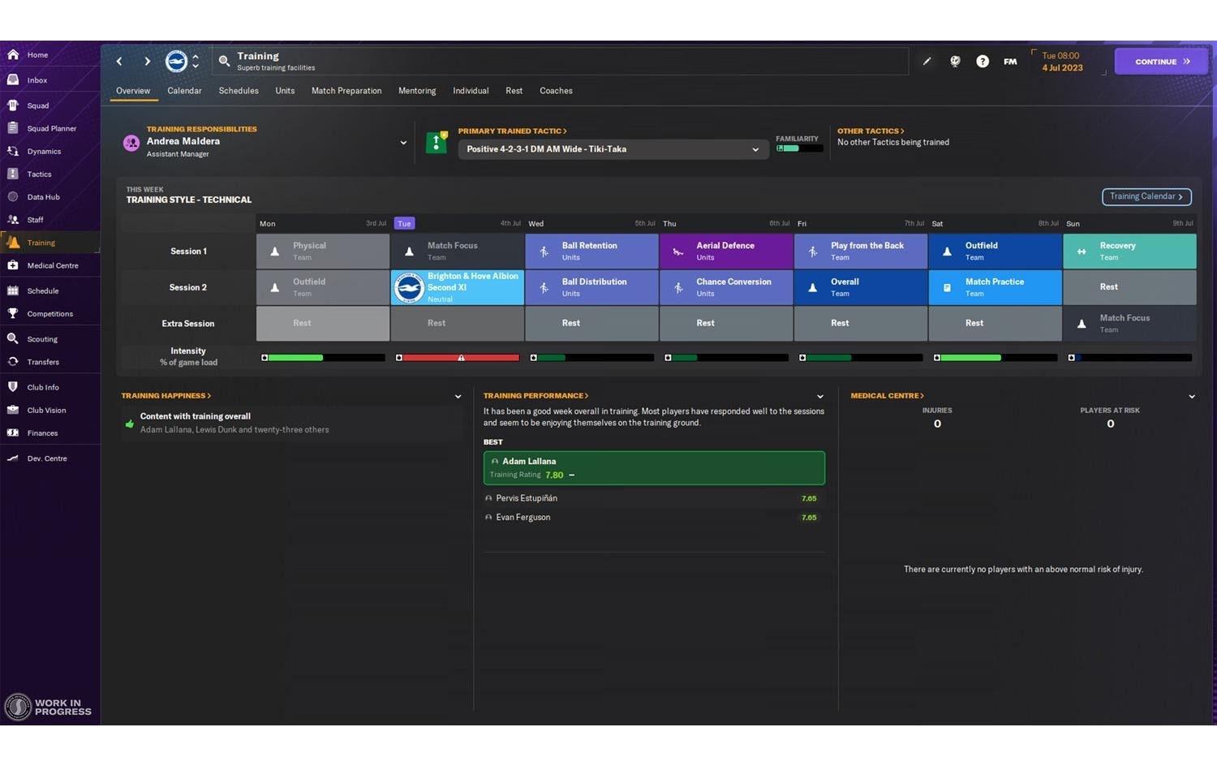Expand the training responsibilities dropdown

(403, 143)
